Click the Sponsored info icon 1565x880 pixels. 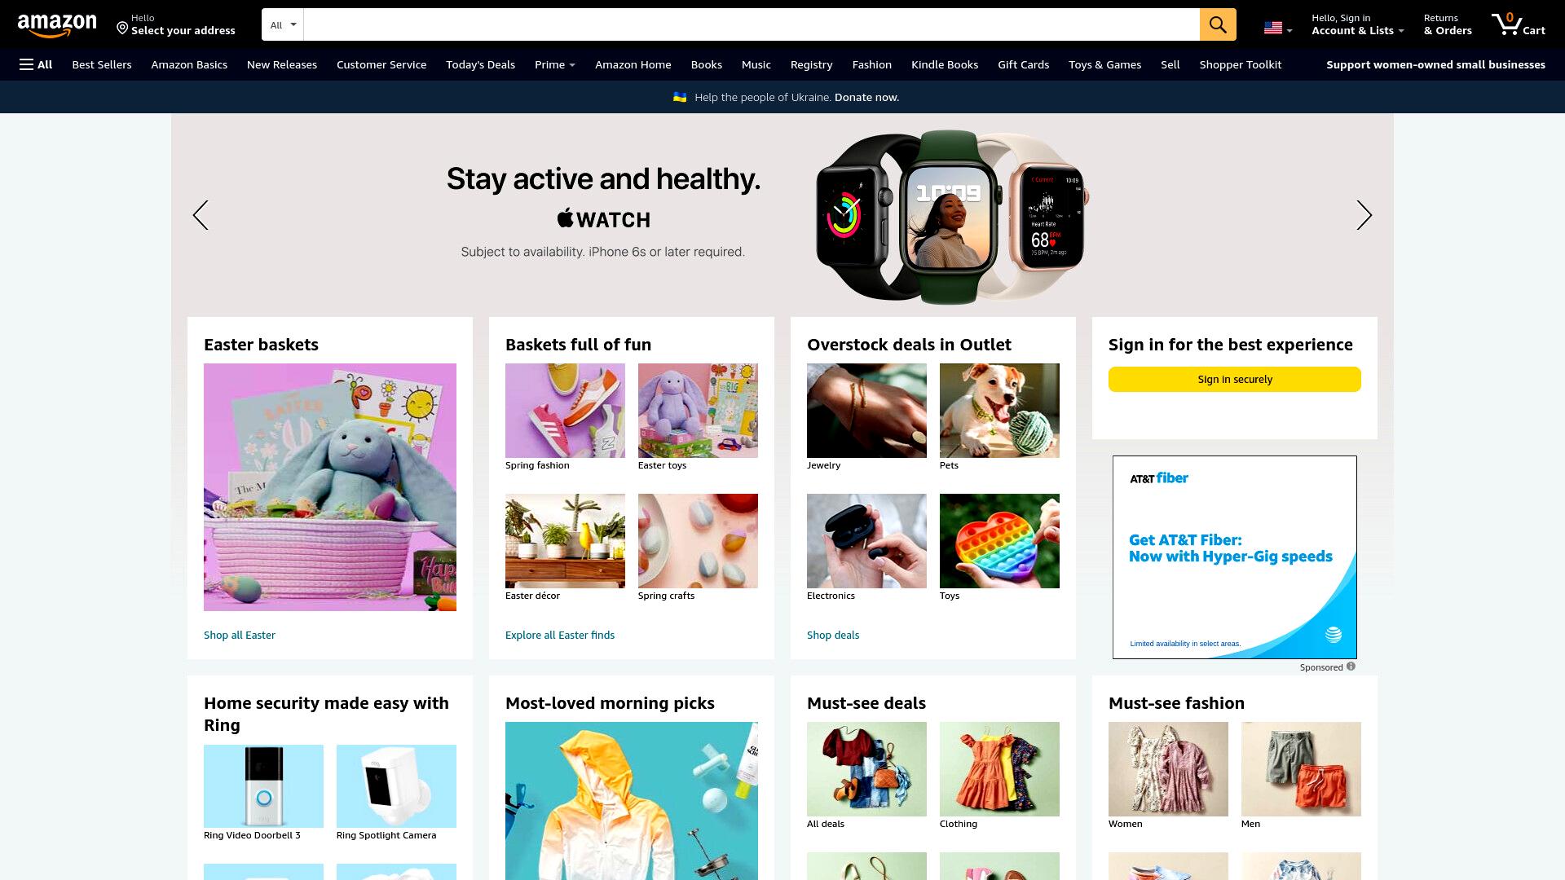pyautogui.click(x=1351, y=667)
